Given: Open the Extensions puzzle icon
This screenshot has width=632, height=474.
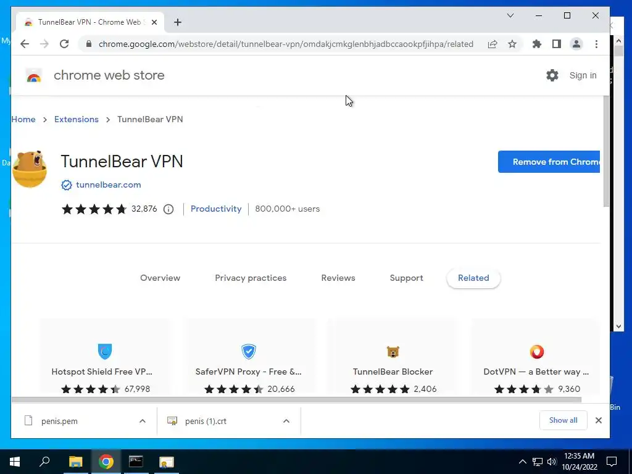Looking at the screenshot, I should (537, 44).
